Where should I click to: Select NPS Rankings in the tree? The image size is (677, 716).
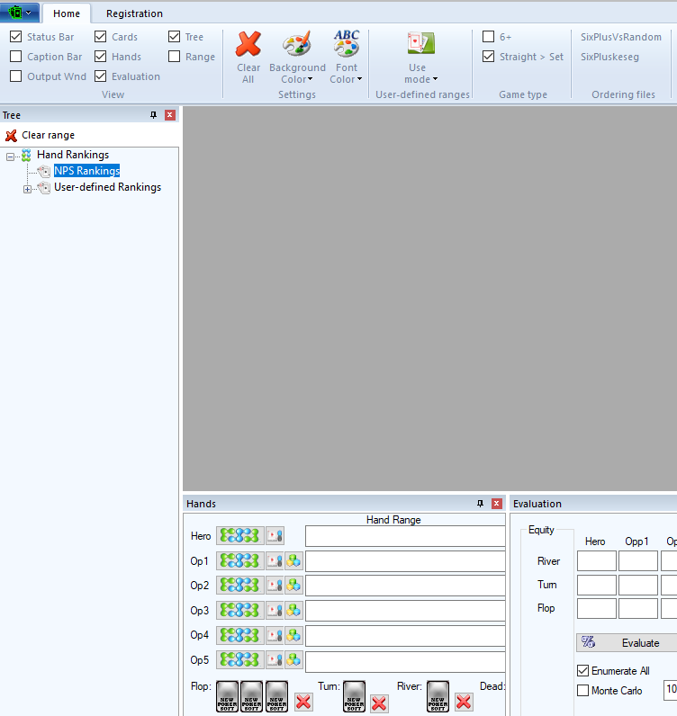point(86,171)
